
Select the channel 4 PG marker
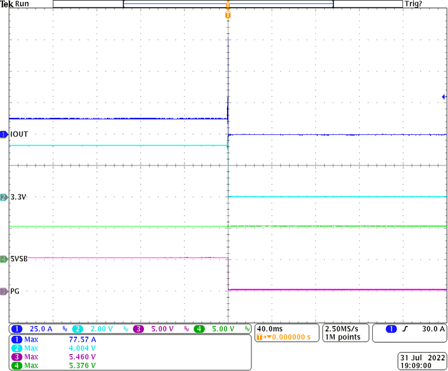click(x=4, y=291)
